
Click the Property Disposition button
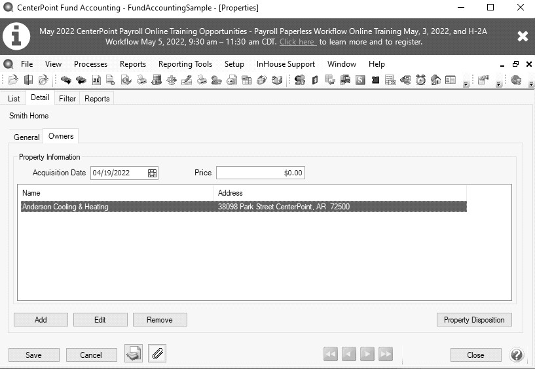point(474,320)
